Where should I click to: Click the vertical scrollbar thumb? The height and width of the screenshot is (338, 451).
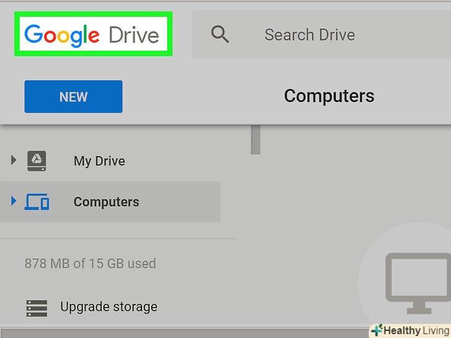point(255,139)
